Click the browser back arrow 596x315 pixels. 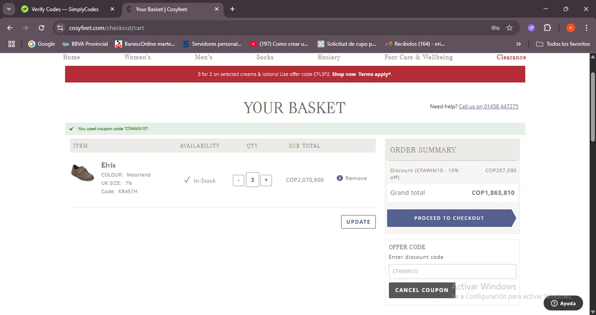point(10,28)
